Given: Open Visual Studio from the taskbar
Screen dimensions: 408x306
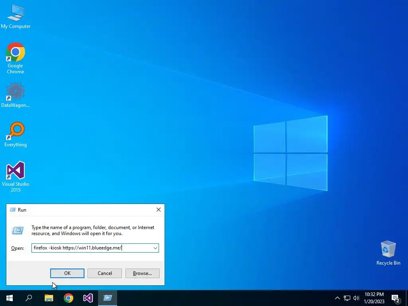Looking at the screenshot, I should point(88,298).
